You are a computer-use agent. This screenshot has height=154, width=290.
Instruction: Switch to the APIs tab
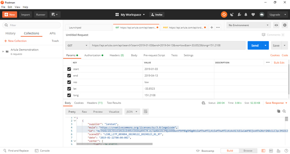(53, 33)
